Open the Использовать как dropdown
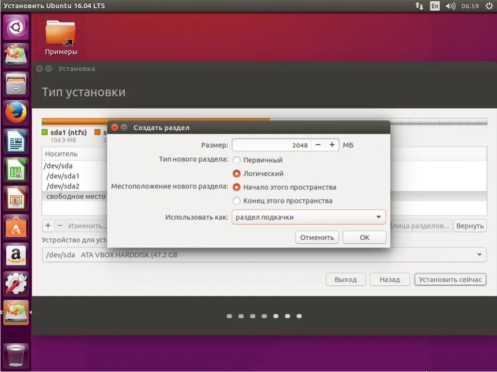Screen dimensions: 497x372 tap(309, 217)
